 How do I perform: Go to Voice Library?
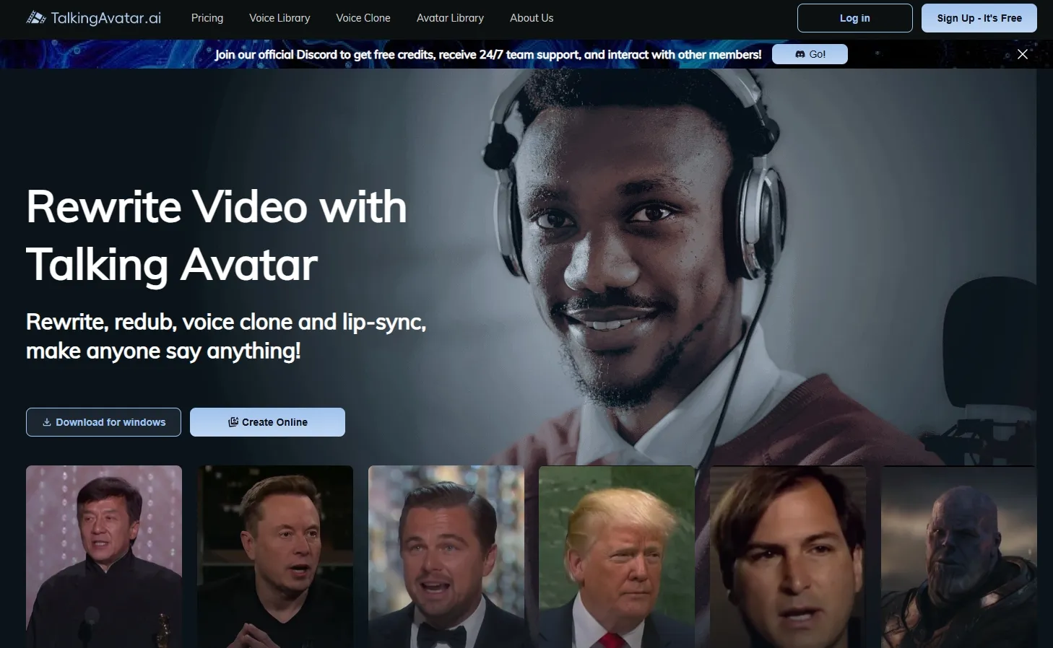click(x=279, y=18)
